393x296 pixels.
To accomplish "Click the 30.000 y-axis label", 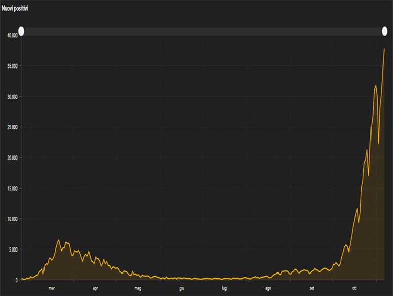I will click(x=12, y=97).
